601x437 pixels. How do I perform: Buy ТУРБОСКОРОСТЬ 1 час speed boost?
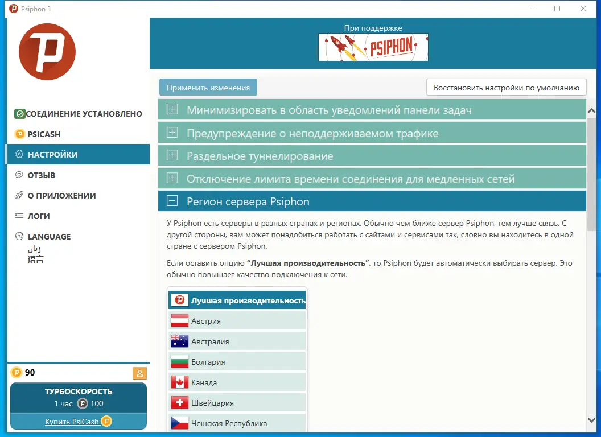pos(79,398)
